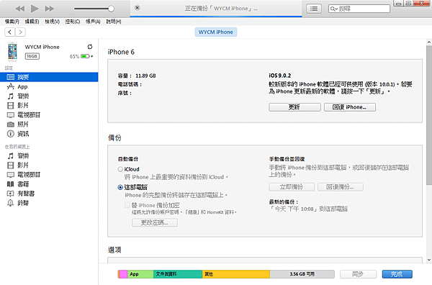Click the 同步 button

coord(358,274)
